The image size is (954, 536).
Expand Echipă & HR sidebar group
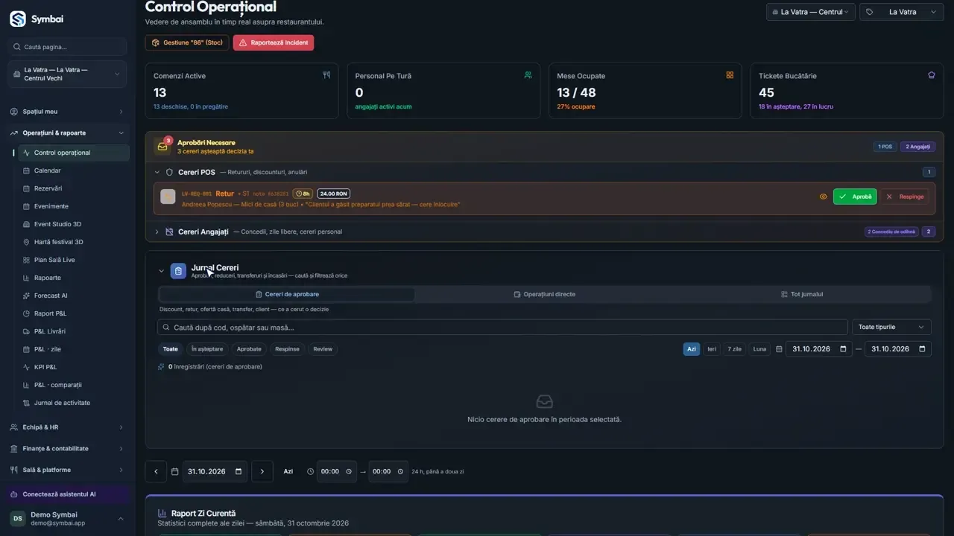pos(68,427)
